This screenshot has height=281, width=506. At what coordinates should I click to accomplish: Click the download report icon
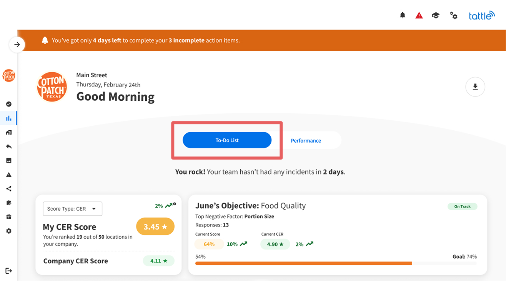(x=475, y=87)
